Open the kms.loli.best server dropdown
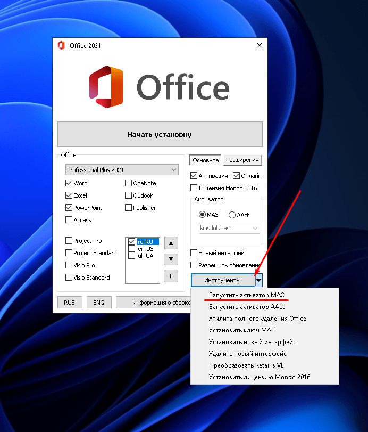The width and height of the screenshot is (368, 432). coord(229,228)
